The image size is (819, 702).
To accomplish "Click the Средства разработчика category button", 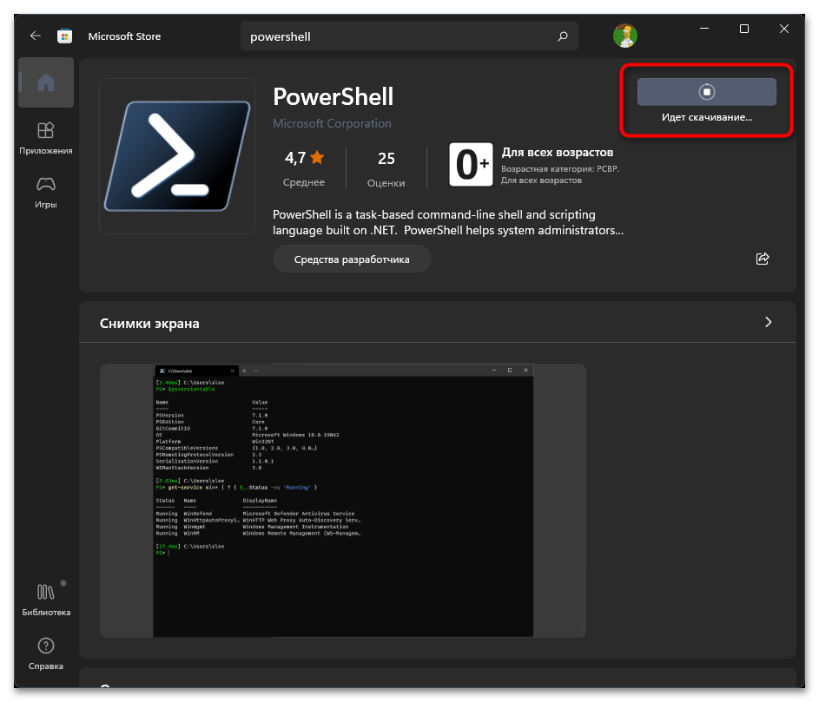I will click(x=351, y=259).
